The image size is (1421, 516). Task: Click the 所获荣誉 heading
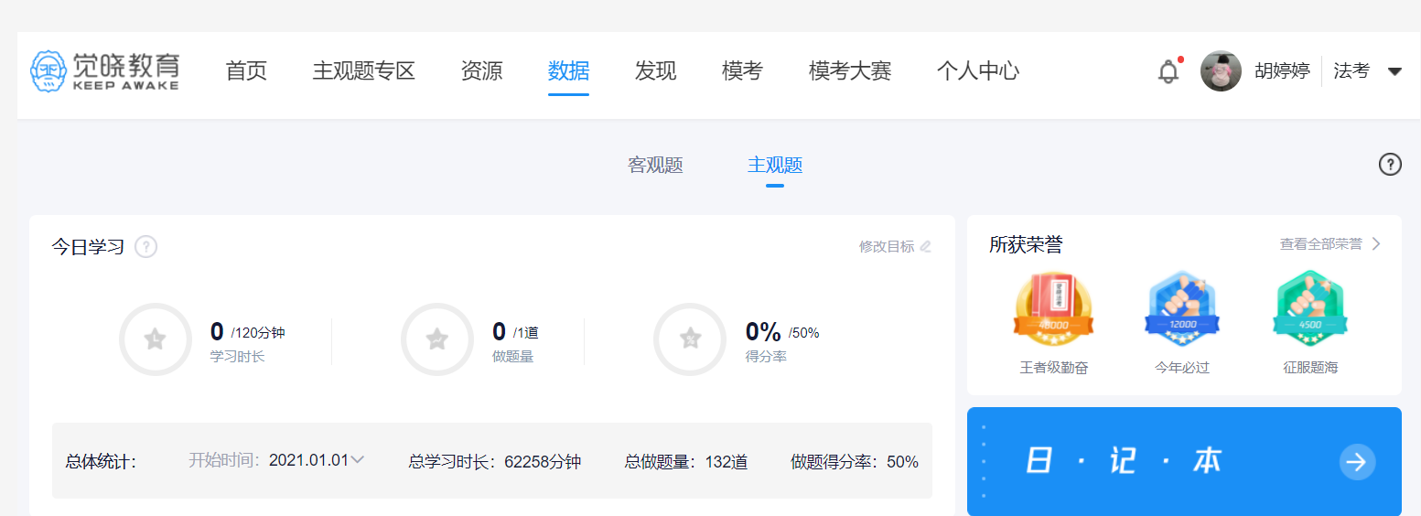(1026, 244)
